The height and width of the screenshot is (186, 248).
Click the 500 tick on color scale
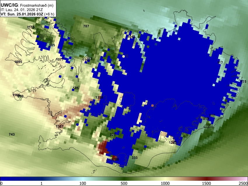pos(124,183)
